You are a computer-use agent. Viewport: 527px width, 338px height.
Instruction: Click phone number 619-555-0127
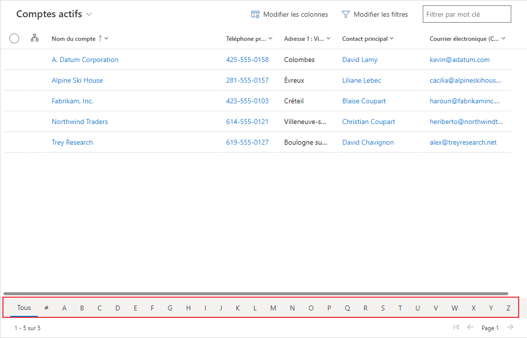[x=247, y=142]
